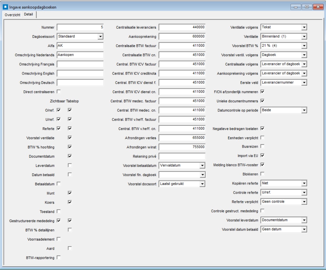Toggle the Unieke documentnummers checkbox
Viewport: 326px width, 270px height.
[262, 101]
